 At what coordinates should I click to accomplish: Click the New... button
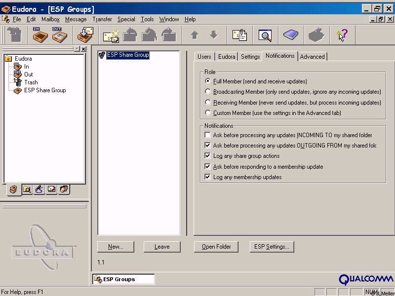click(x=116, y=247)
